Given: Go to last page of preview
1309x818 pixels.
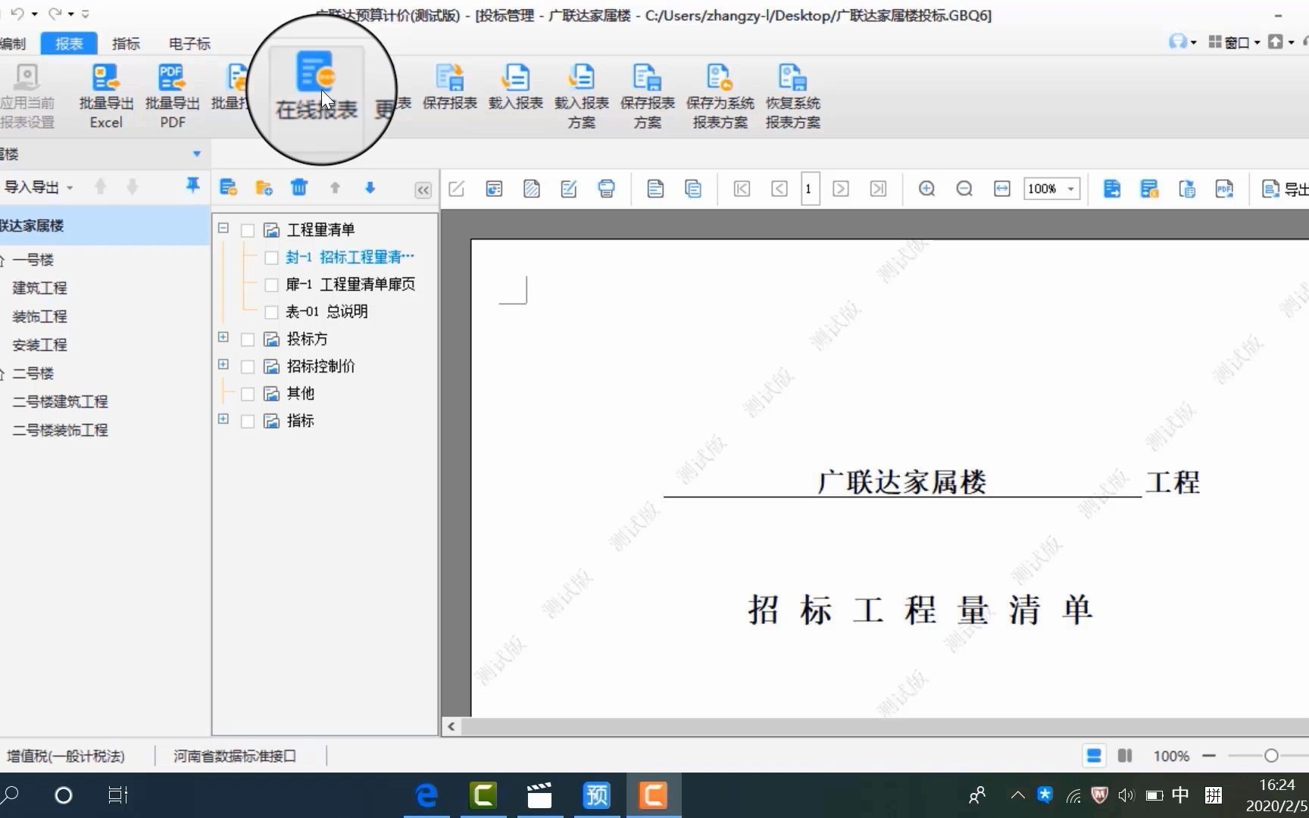Looking at the screenshot, I should tap(878, 189).
